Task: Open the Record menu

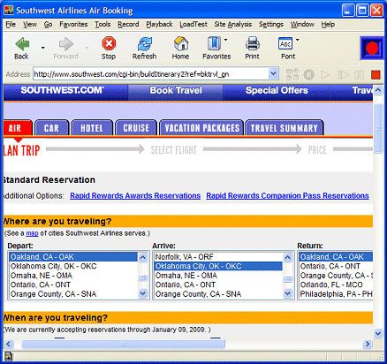Action: pyautogui.click(x=128, y=24)
